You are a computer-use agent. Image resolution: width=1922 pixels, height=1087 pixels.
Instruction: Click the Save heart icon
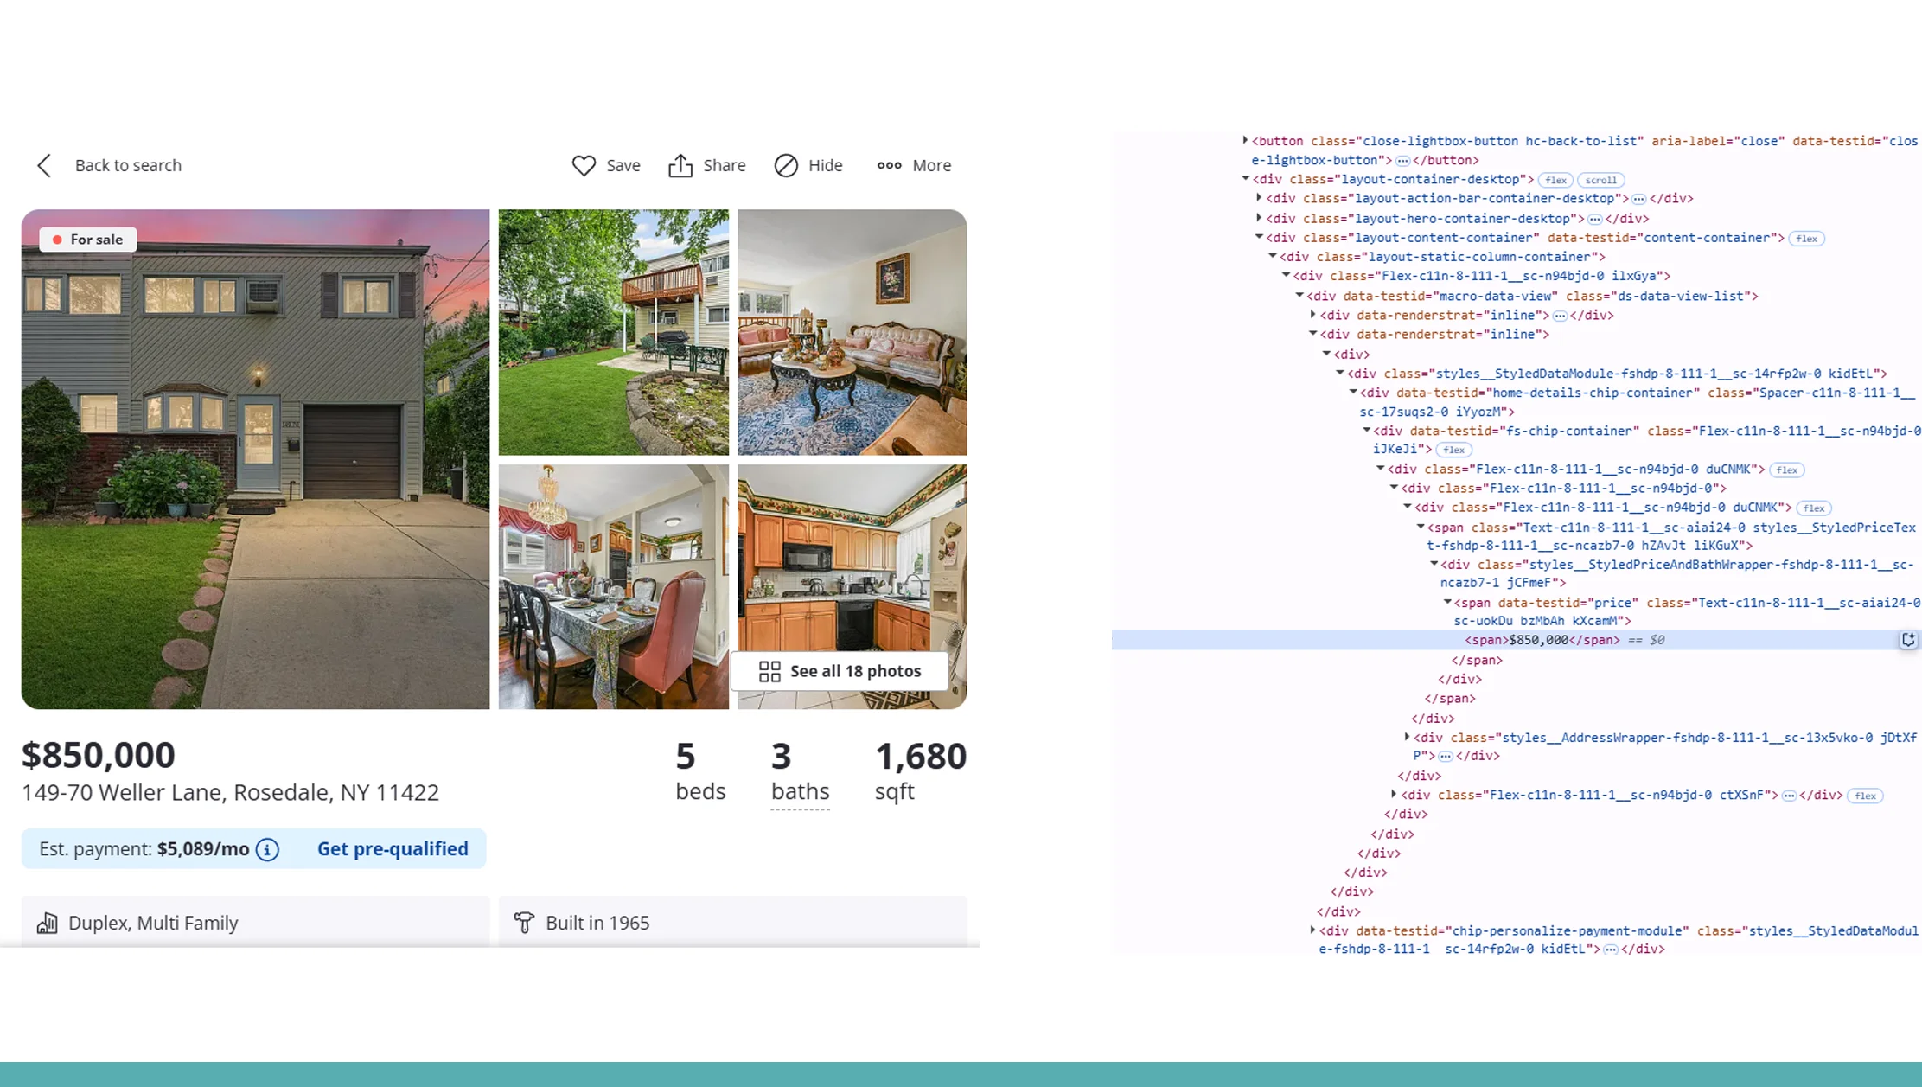(x=584, y=165)
